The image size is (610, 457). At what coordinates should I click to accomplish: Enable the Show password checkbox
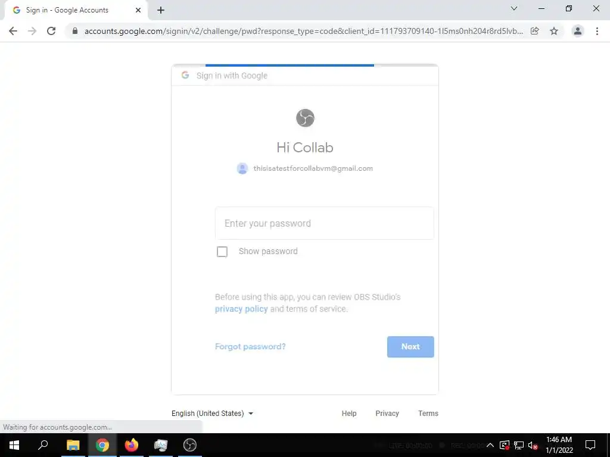222,252
